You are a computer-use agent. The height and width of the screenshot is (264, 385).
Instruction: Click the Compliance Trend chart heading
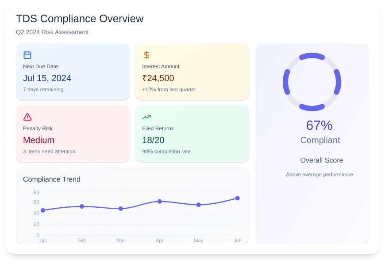point(52,179)
